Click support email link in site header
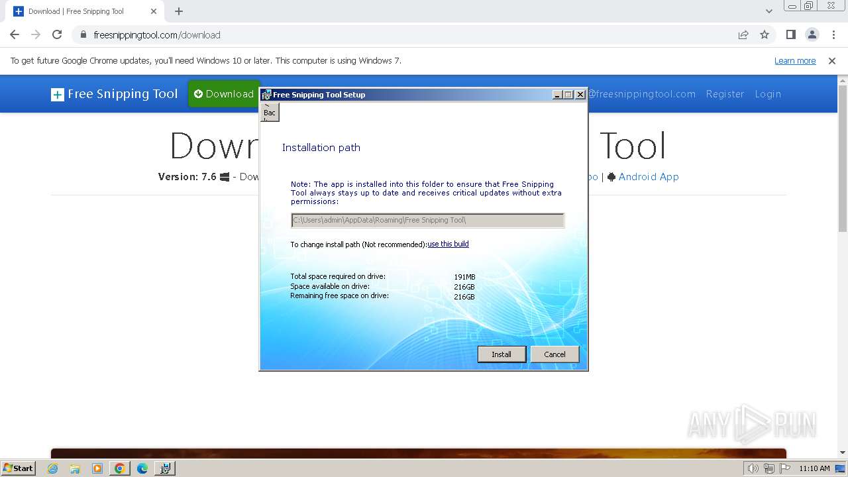The width and height of the screenshot is (848, 477). (641, 94)
